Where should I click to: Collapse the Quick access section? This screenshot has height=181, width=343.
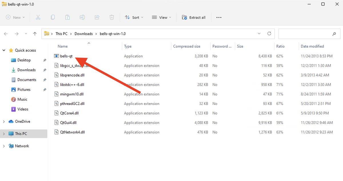(x=4, y=51)
